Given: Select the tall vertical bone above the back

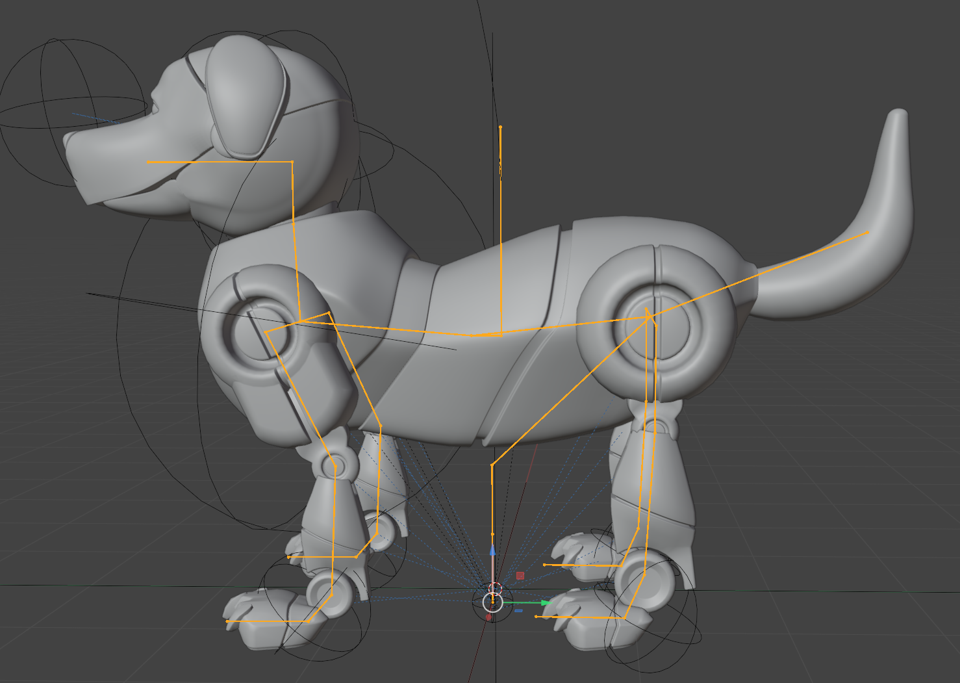Looking at the screenshot, I should point(500,231).
